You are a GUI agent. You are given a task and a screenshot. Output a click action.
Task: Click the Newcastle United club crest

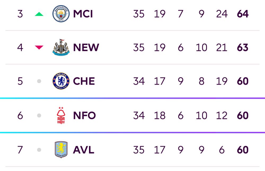[61, 47]
